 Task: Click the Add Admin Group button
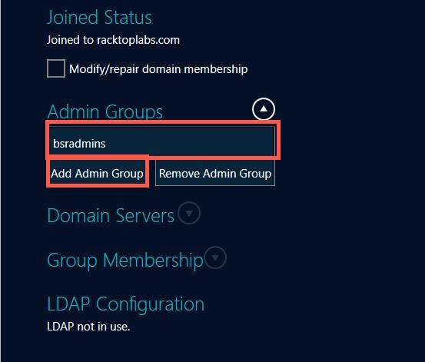click(98, 173)
